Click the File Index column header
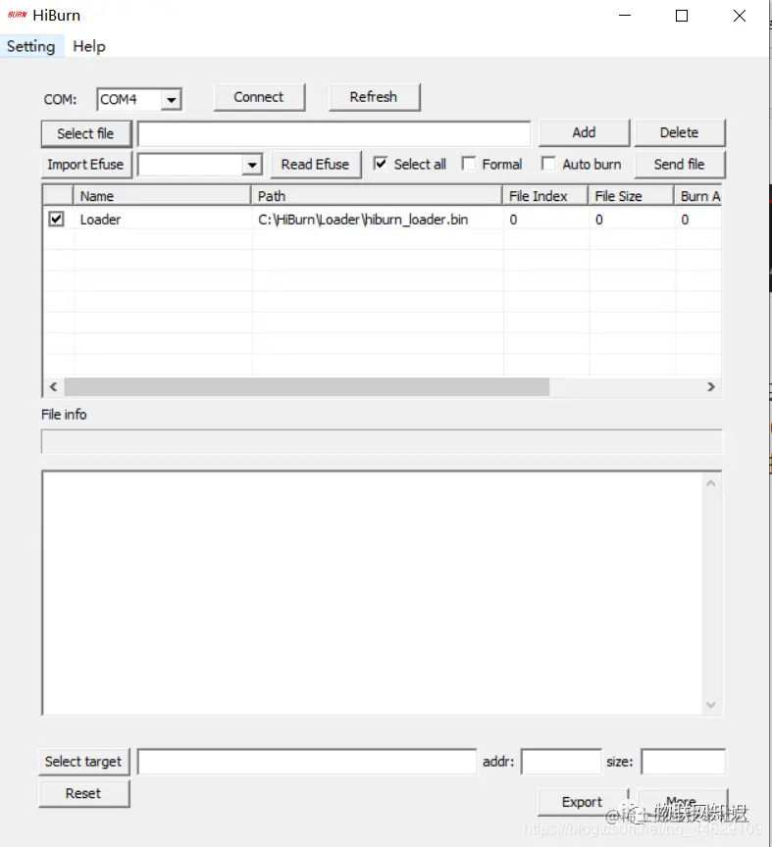The height and width of the screenshot is (847, 772). 545,196
